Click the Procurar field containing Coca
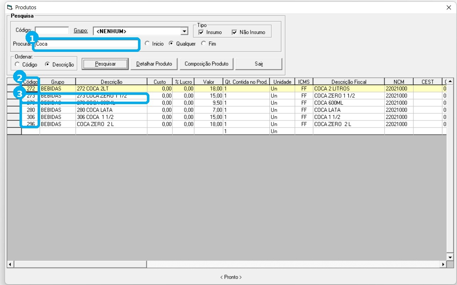Image resolution: width=457 pixels, height=285 pixels. pyautogui.click(x=87, y=44)
